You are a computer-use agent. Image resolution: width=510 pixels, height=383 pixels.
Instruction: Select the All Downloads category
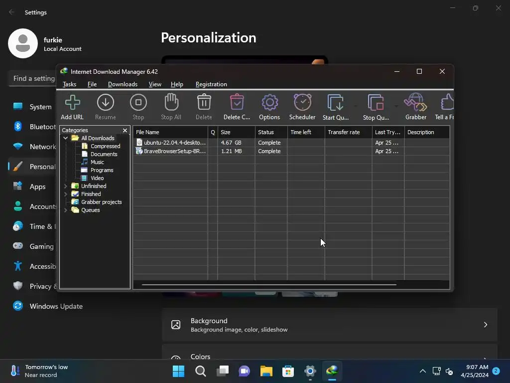[x=98, y=138]
